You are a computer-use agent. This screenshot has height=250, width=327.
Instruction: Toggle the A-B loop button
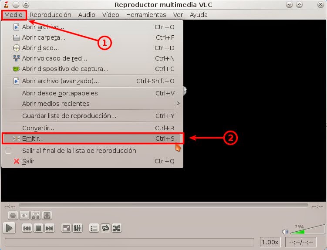(36, 215)
